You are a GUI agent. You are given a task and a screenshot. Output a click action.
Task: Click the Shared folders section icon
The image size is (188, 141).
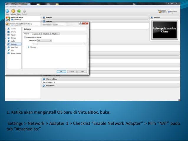click(x=44, y=79)
